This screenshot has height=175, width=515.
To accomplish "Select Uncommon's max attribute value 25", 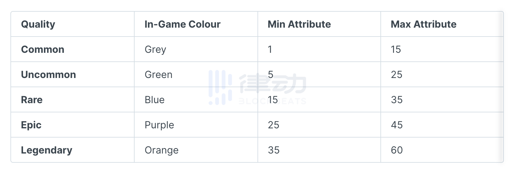I will click(x=397, y=75).
